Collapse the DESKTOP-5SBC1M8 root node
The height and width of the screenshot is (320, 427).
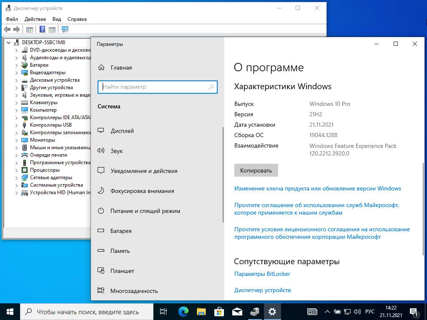click(8, 43)
